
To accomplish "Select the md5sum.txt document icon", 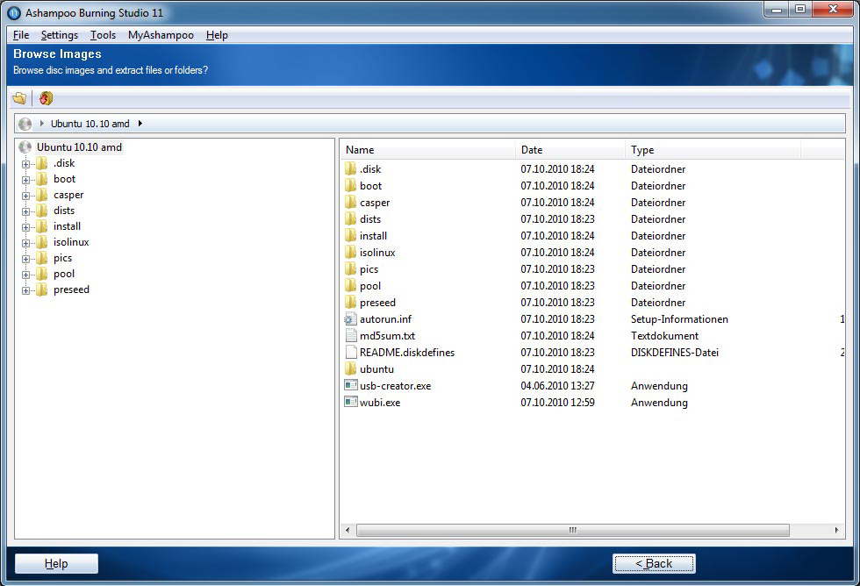I will [x=351, y=336].
